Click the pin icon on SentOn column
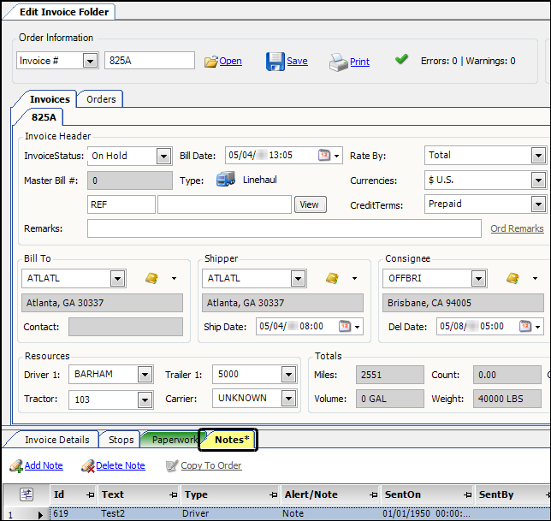This screenshot has height=521, width=551. pos(467,495)
